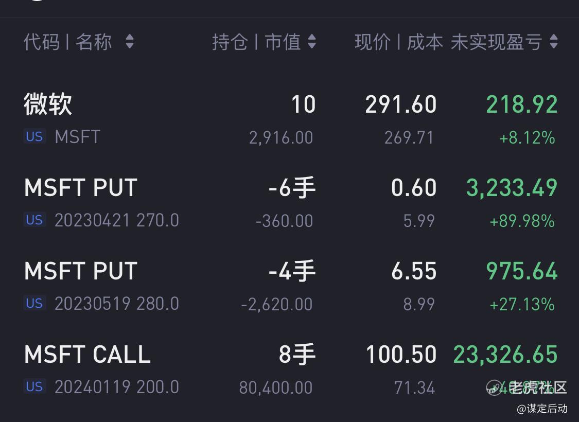
Task: Open the MSFT PUT 280.0 position
Action: [x=289, y=287]
